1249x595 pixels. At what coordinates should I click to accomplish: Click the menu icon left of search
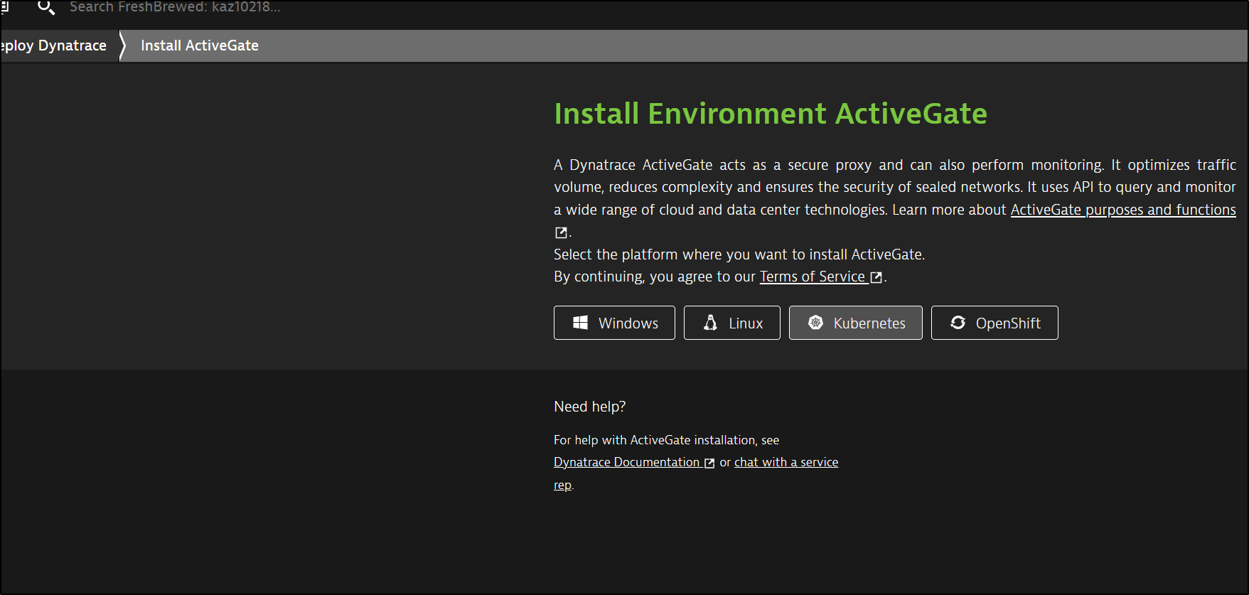(x=4, y=7)
